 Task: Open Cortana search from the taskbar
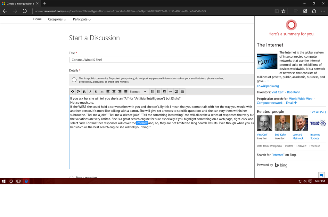click(11, 181)
